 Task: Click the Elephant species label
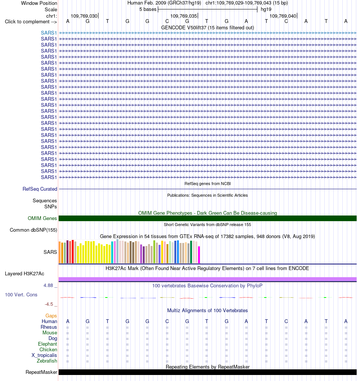tap(47, 344)
